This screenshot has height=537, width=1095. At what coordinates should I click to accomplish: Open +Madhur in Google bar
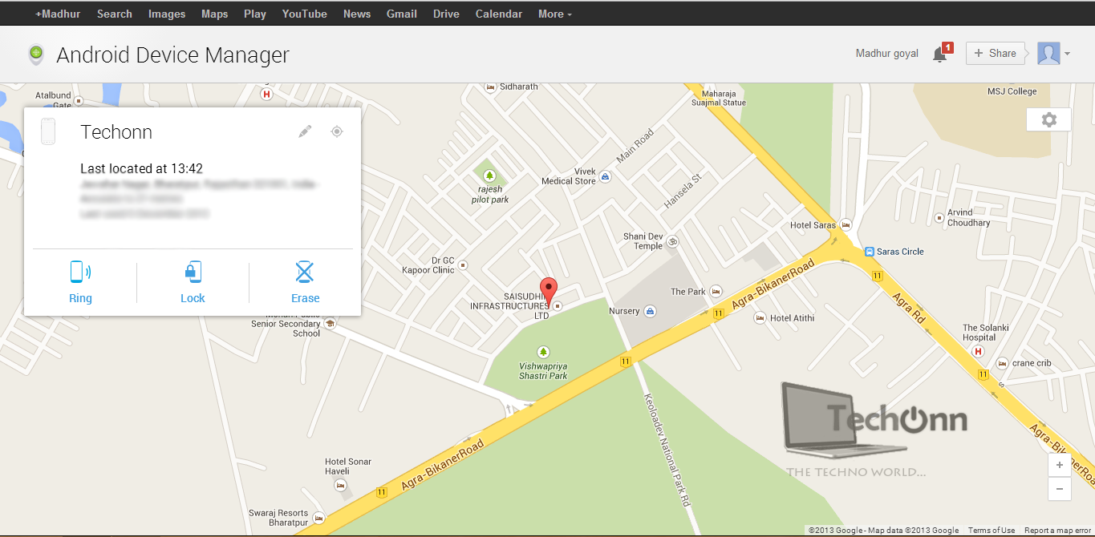tap(58, 14)
